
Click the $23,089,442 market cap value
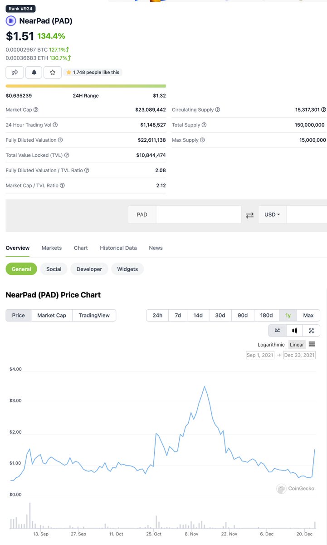[151, 110]
